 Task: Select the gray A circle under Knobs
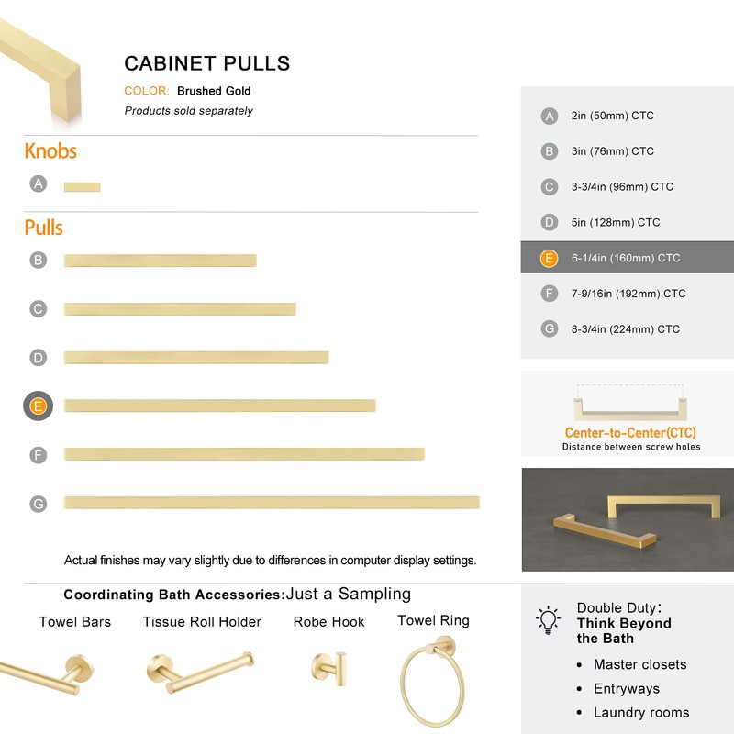coord(39,183)
